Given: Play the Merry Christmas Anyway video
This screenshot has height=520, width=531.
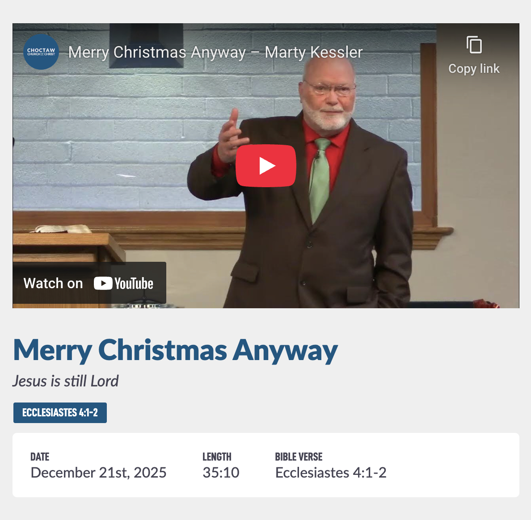Looking at the screenshot, I should click(266, 166).
